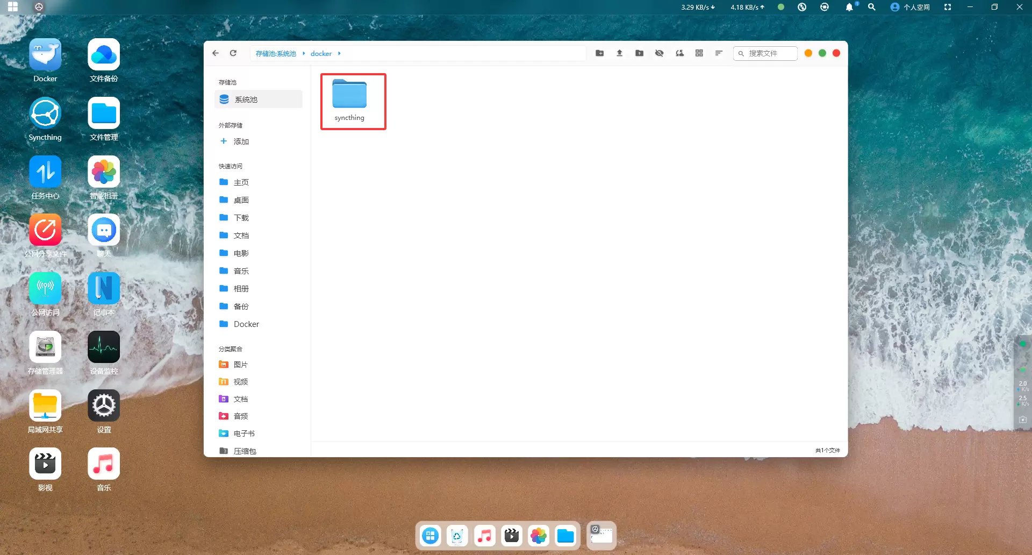This screenshot has width=1032, height=555.
Task: Switch to grid view layout icon
Action: click(699, 53)
